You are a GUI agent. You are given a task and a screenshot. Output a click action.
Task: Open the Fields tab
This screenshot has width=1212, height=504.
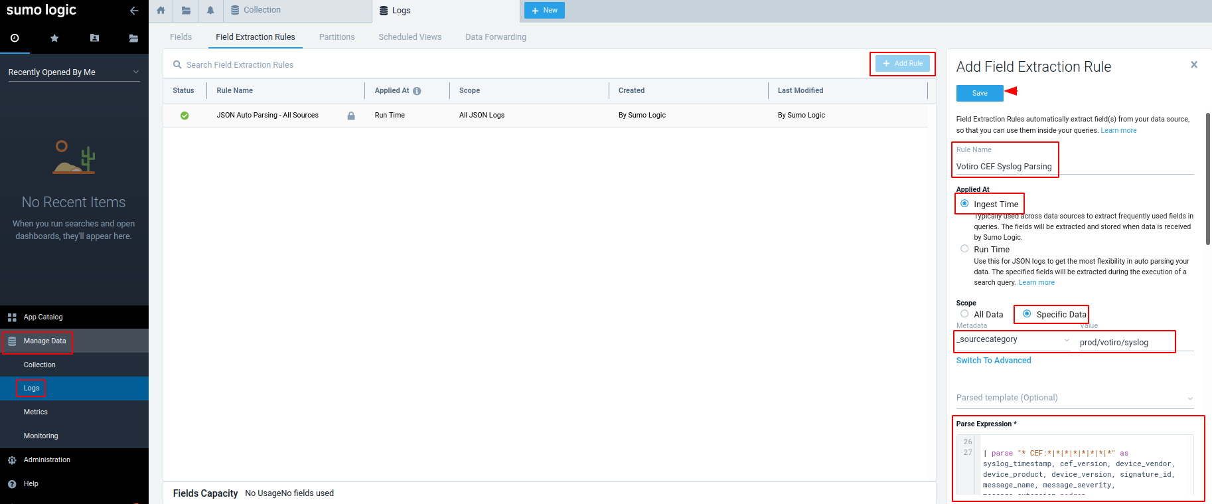click(181, 37)
